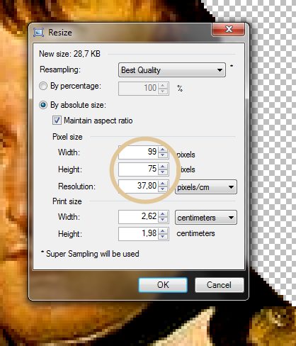The height and width of the screenshot is (346, 296).
Task: Increase print Width with up arrow
Action: point(163,214)
